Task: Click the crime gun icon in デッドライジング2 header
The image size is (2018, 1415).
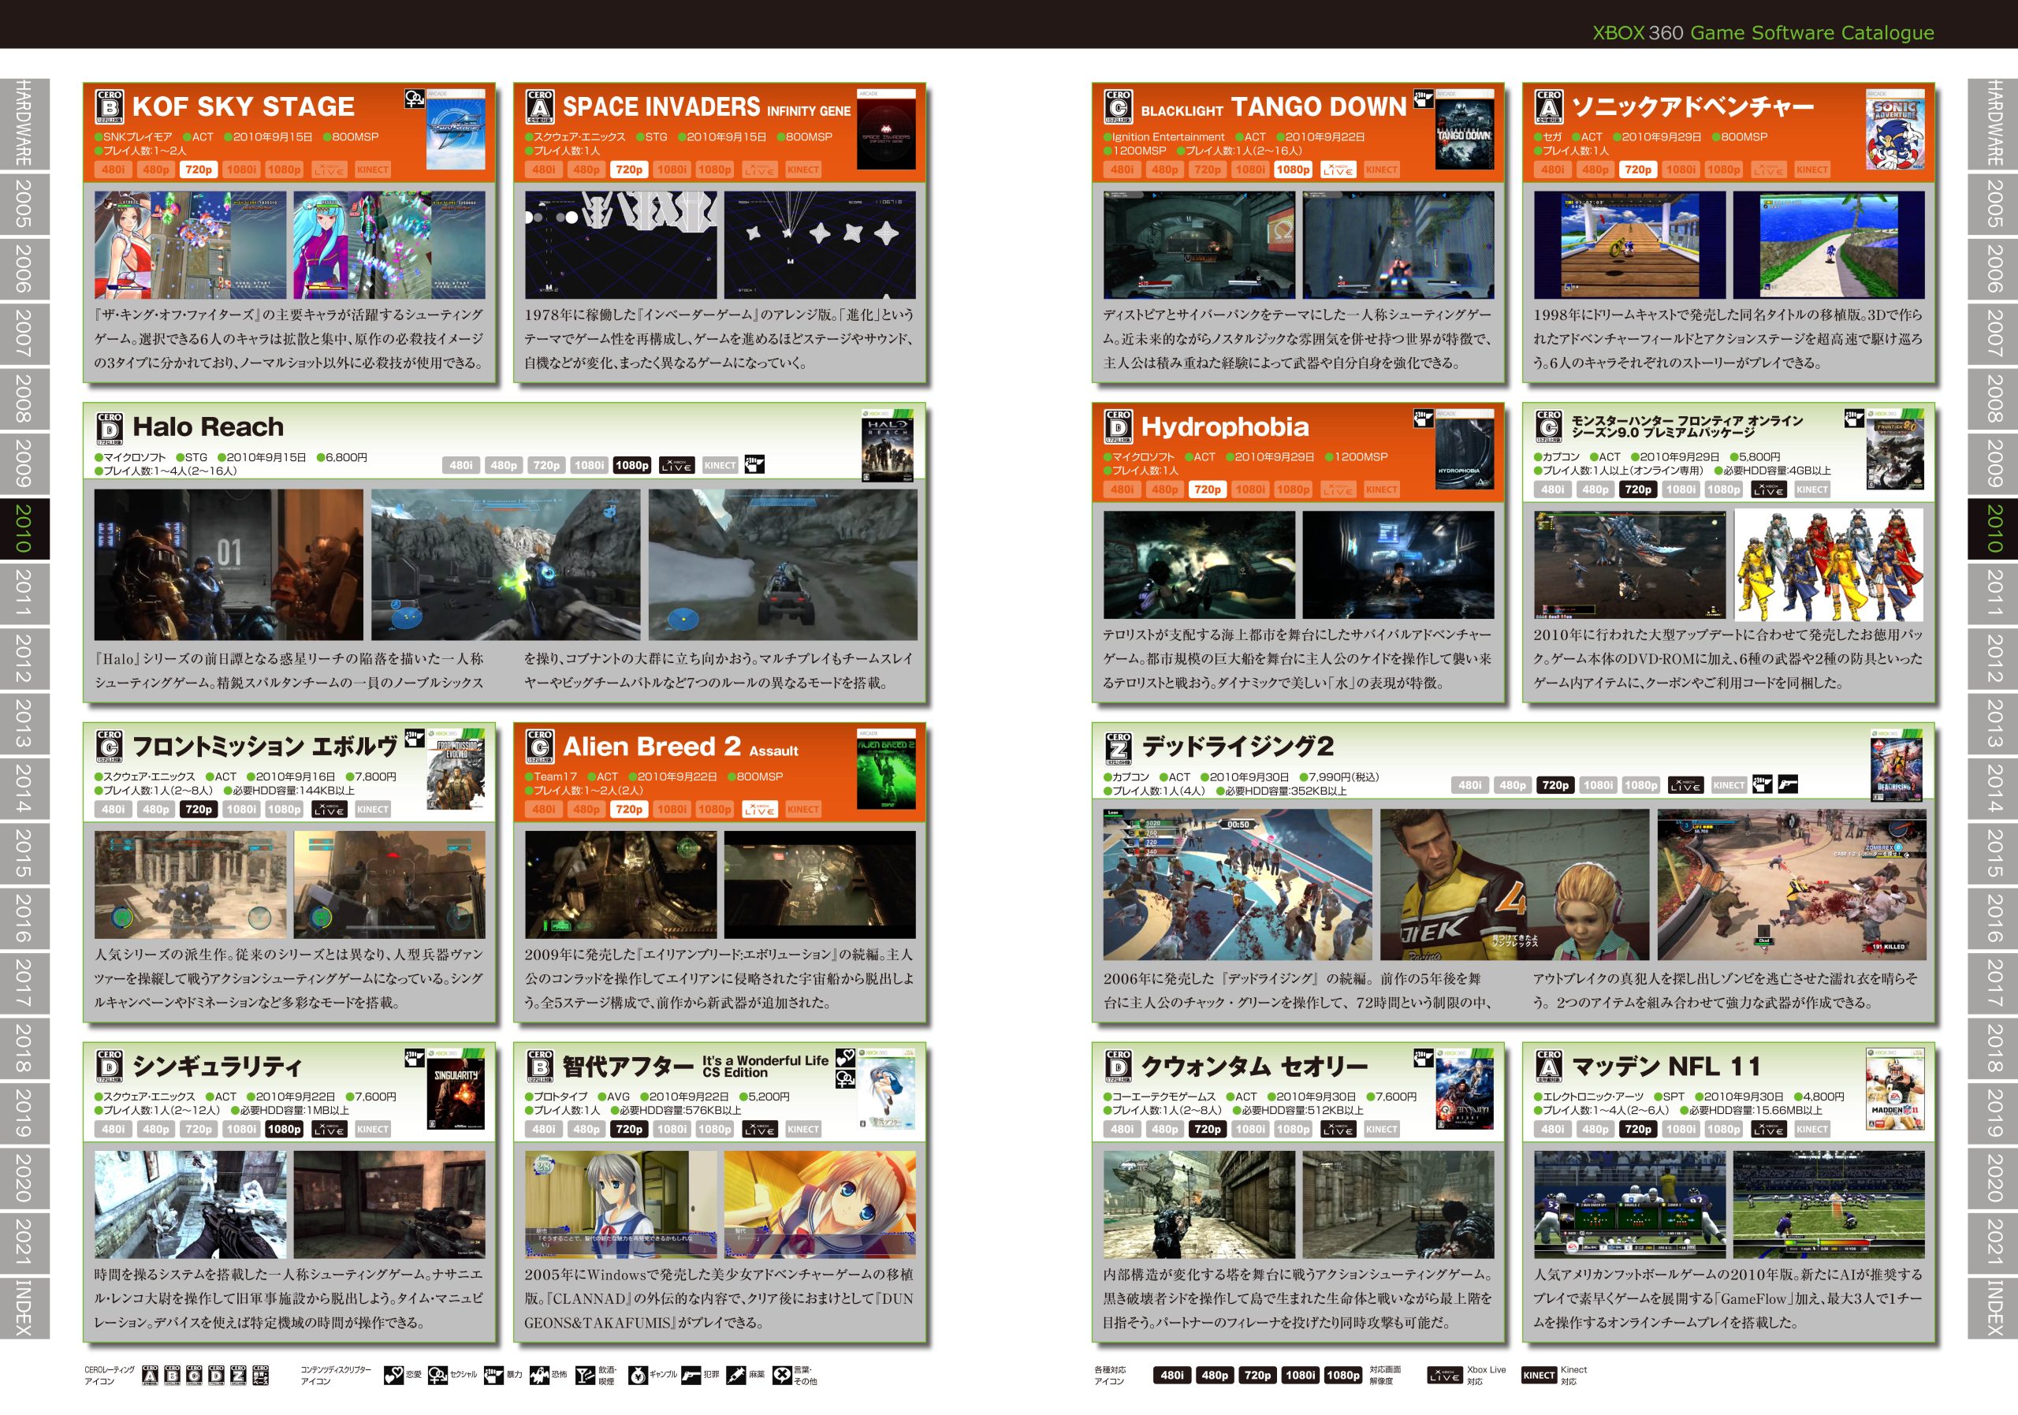Action: (x=1788, y=784)
